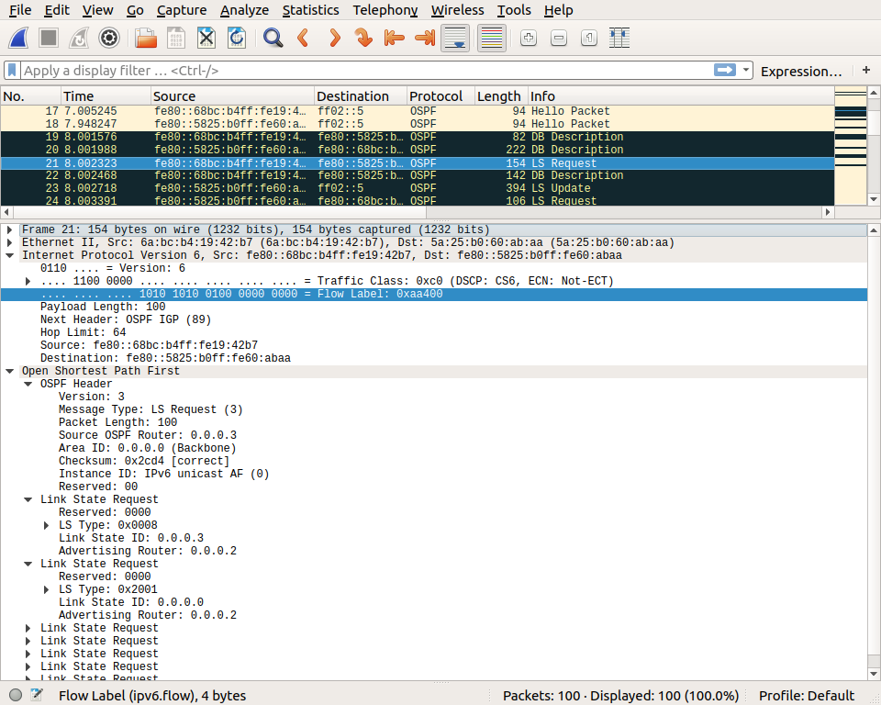Expand LS Type: 0x2001 field
Screen dimensions: 881x705
coord(47,589)
